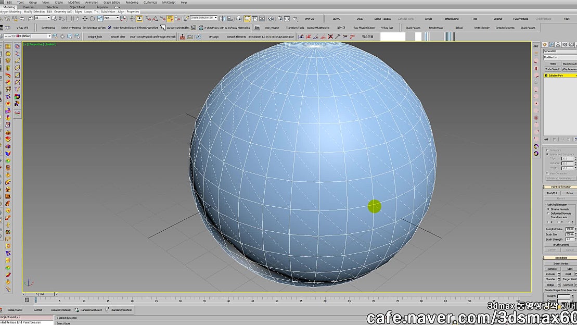Open the Rendering menu
The height and width of the screenshot is (325, 577).
(x=132, y=2)
